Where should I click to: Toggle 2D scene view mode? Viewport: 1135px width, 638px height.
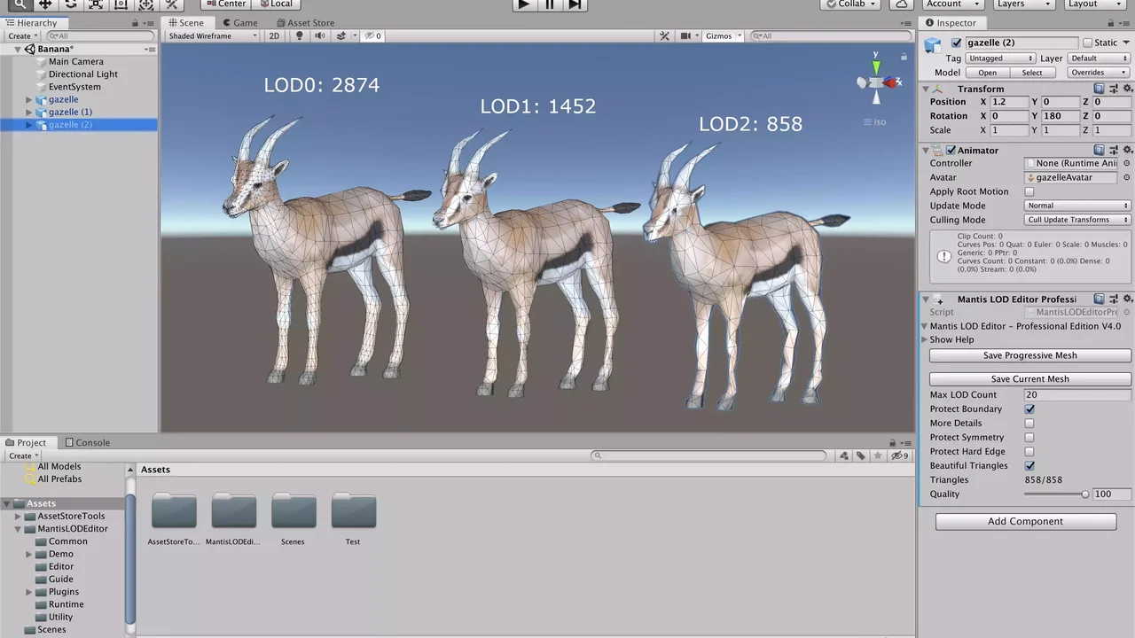tap(274, 36)
